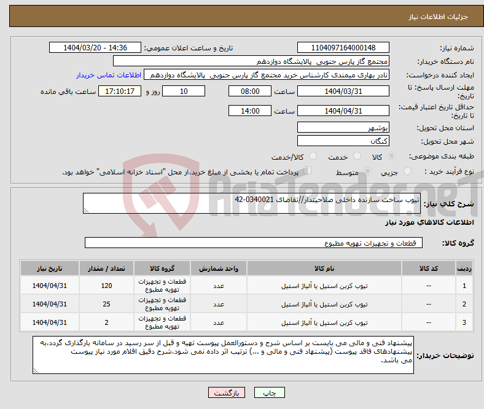
Task: Click the ردیف column header
Action: [464, 268]
